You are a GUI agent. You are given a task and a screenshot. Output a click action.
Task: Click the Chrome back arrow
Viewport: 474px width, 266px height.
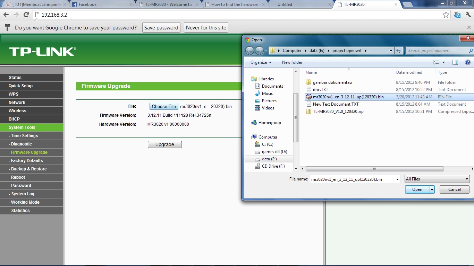tap(6, 15)
